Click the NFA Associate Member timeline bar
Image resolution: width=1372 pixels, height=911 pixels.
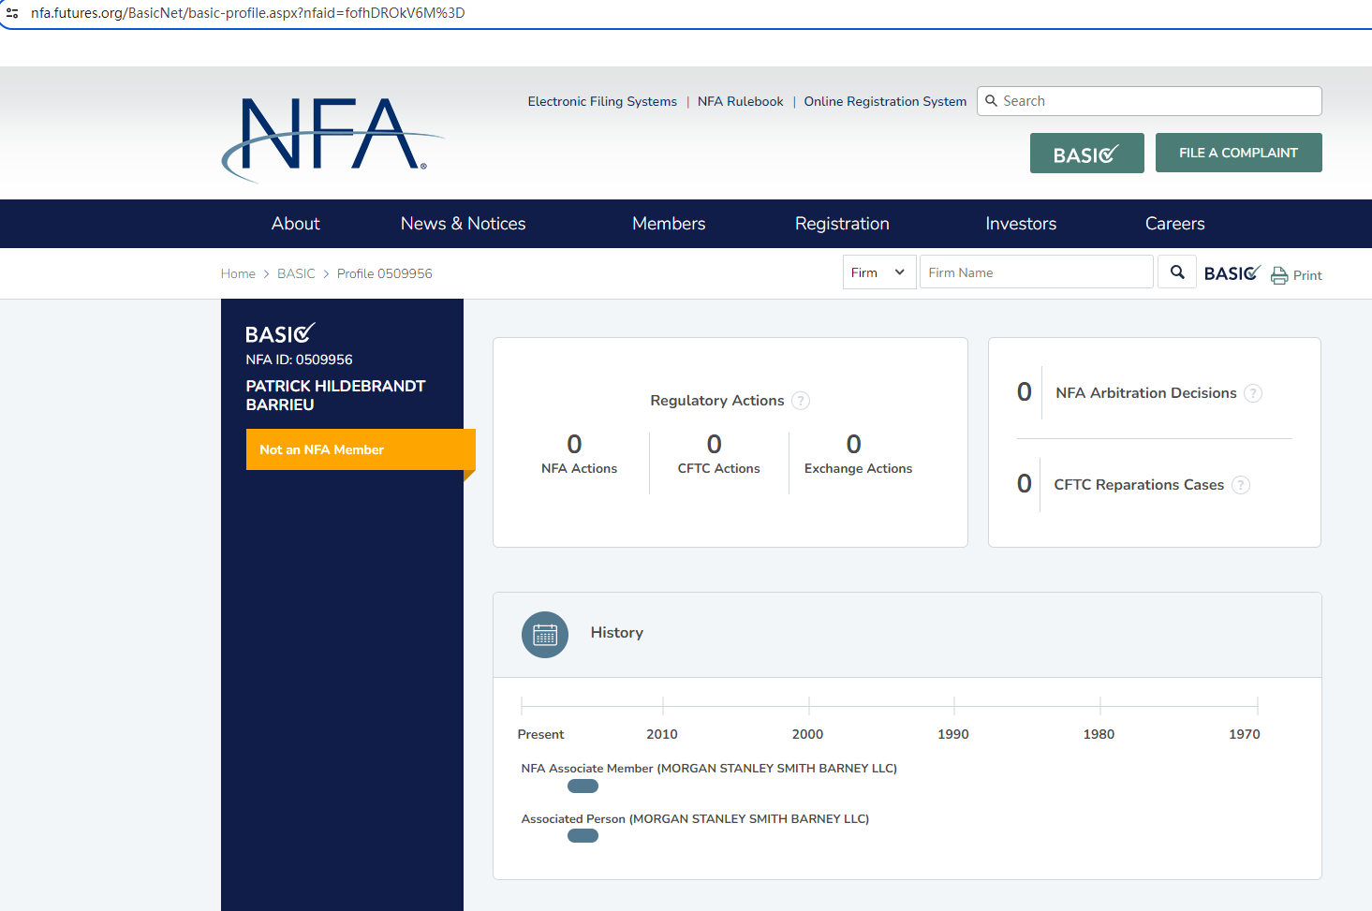pyautogui.click(x=583, y=786)
